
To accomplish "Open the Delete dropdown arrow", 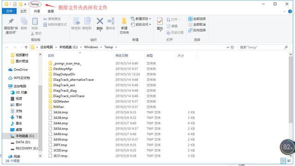I will point(100,31).
